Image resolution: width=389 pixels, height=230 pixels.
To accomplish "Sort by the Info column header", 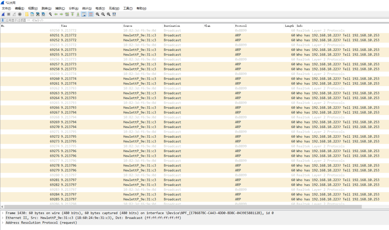I will click(342, 26).
